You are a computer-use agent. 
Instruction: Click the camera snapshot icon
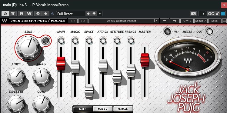(194, 14)
